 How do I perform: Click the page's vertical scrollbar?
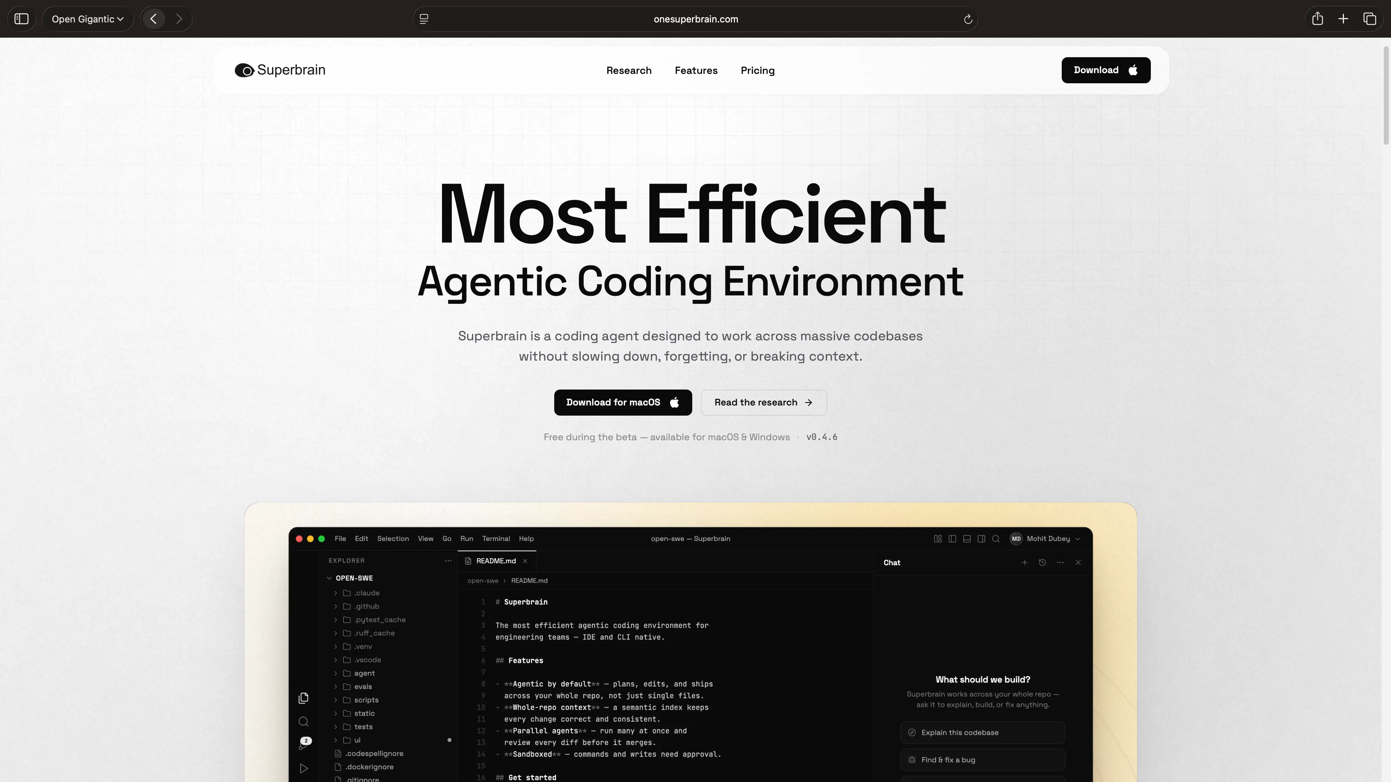pos(1386,96)
